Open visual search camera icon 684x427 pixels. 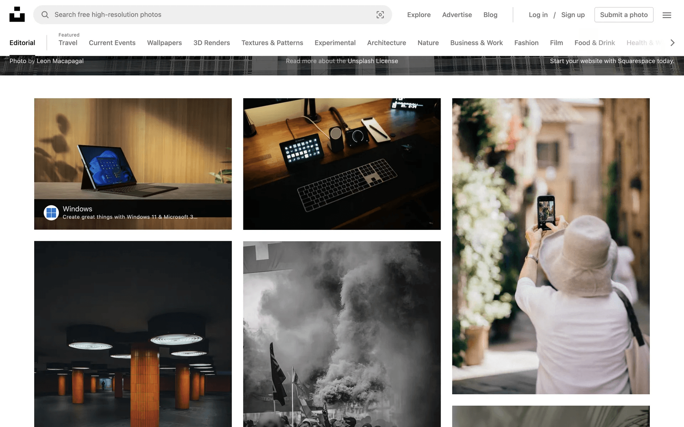point(380,15)
